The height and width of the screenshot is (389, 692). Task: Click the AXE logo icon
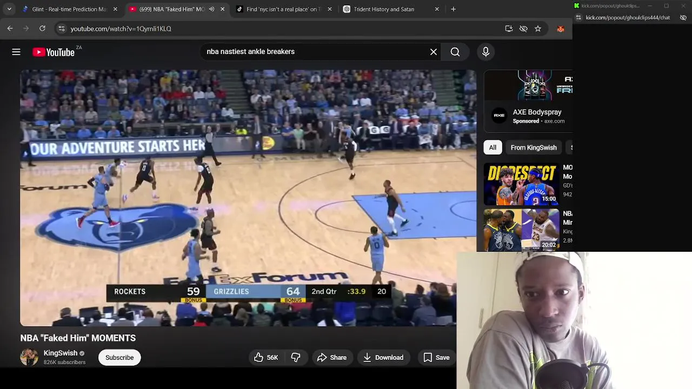click(x=499, y=116)
